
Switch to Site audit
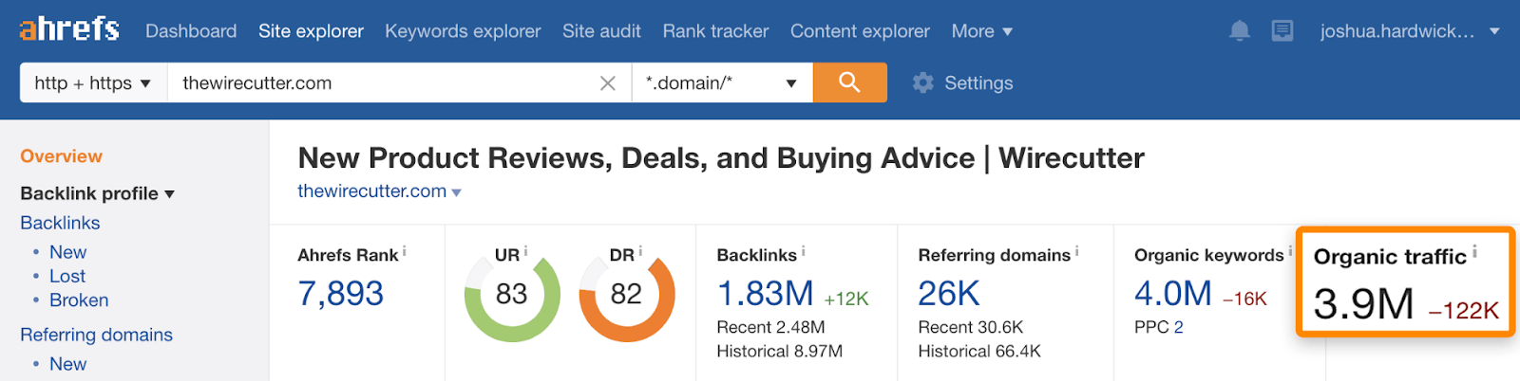(x=601, y=31)
